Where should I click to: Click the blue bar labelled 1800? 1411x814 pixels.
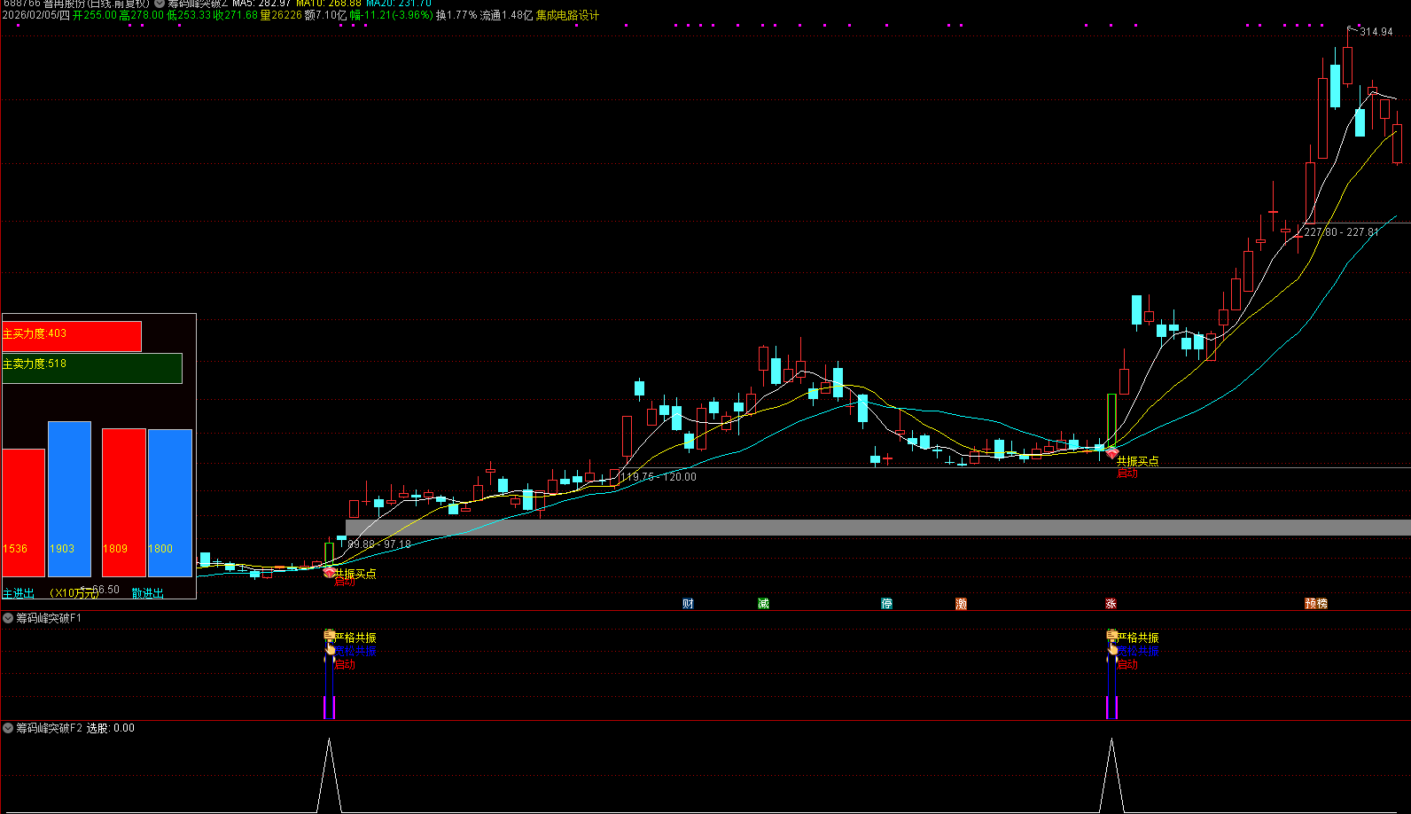click(x=169, y=503)
